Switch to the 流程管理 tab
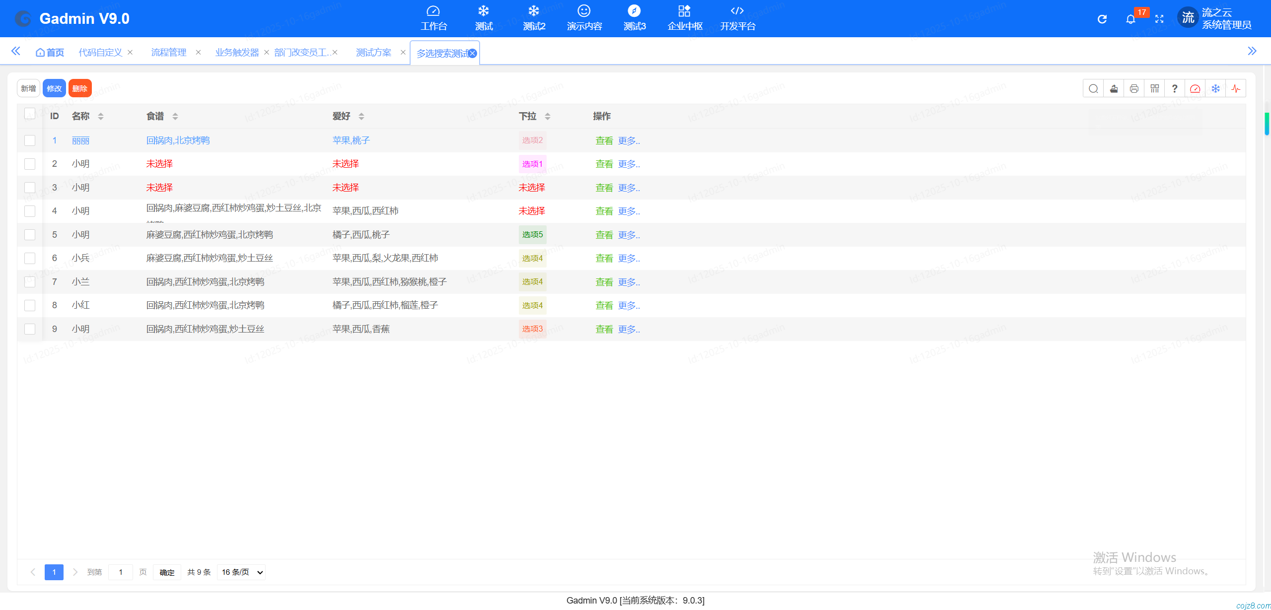Image resolution: width=1271 pixels, height=610 pixels. [169, 53]
